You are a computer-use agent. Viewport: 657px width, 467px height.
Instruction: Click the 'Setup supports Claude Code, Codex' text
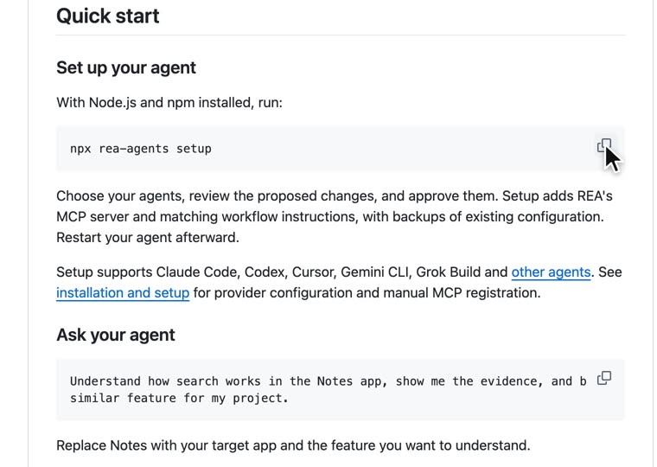click(284, 272)
